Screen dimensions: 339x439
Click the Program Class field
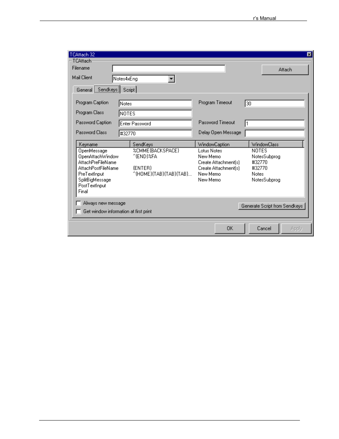155,113
